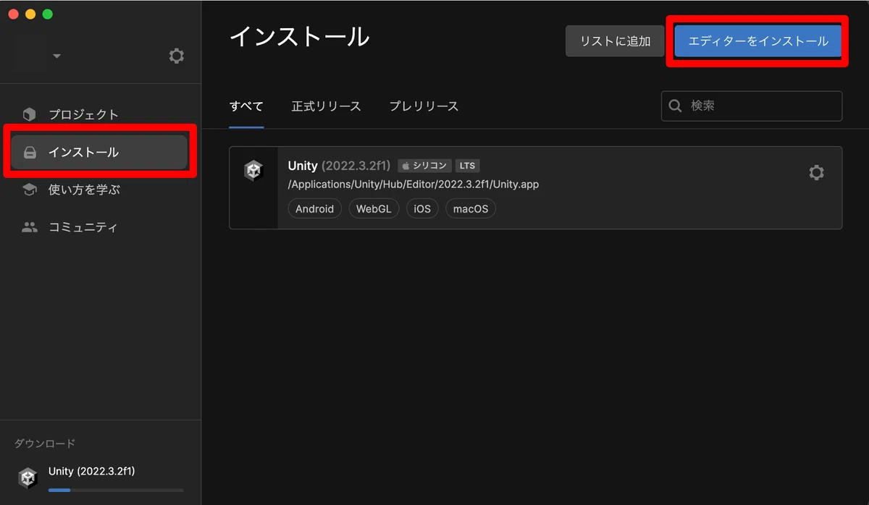Screen dimensions: 869x505
Task: Click the Android module tag
Action: (x=315, y=209)
